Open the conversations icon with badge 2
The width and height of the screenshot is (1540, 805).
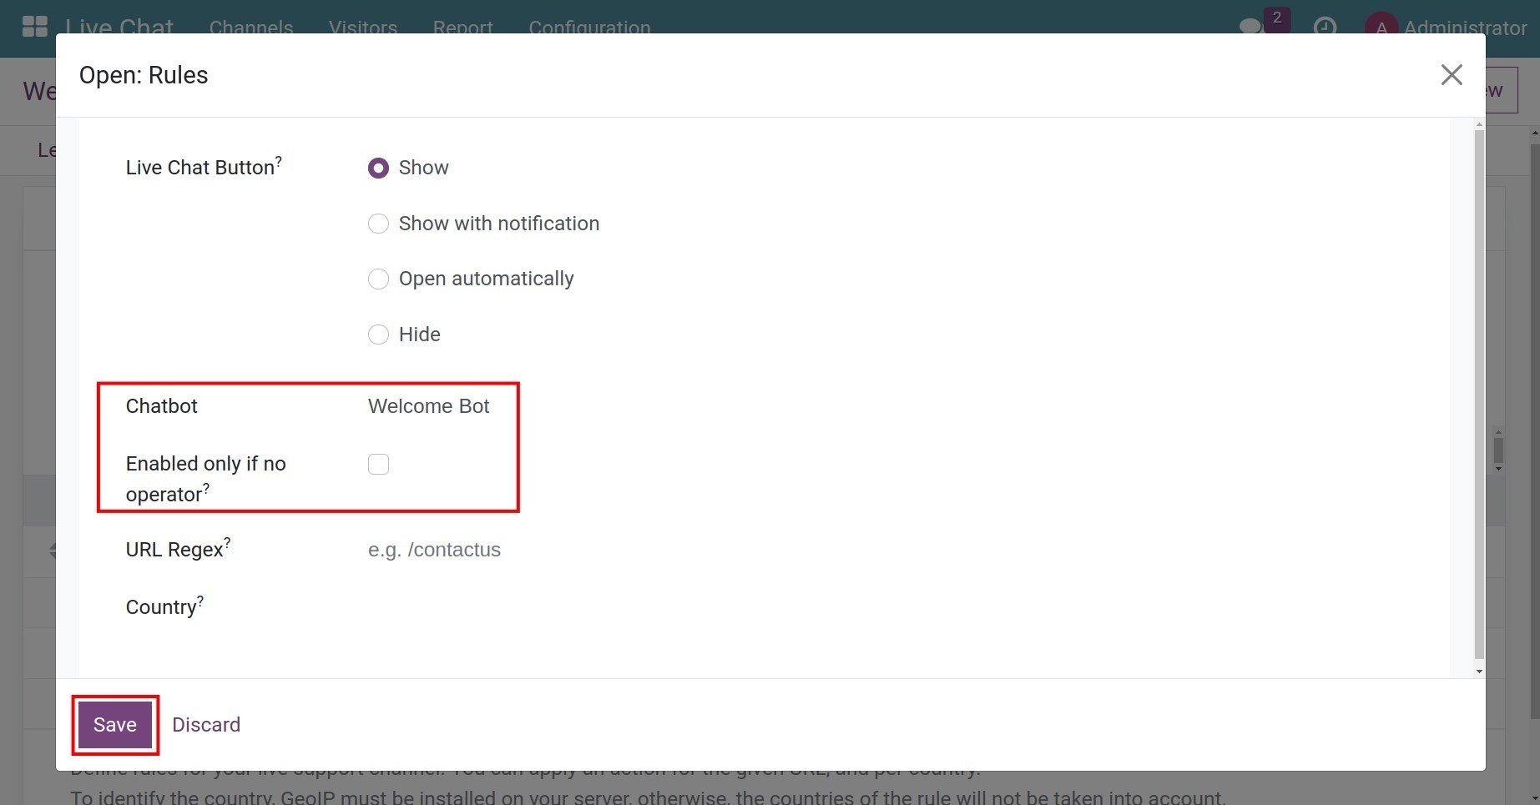point(1264,23)
